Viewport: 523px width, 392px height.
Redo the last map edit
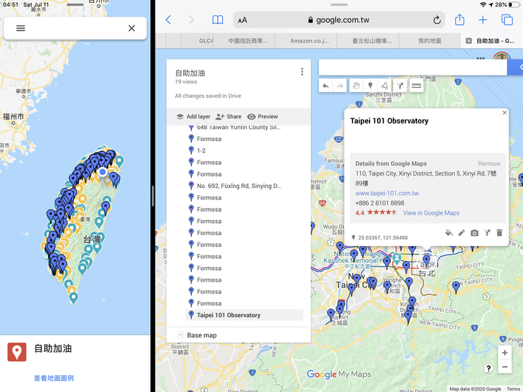tap(339, 86)
